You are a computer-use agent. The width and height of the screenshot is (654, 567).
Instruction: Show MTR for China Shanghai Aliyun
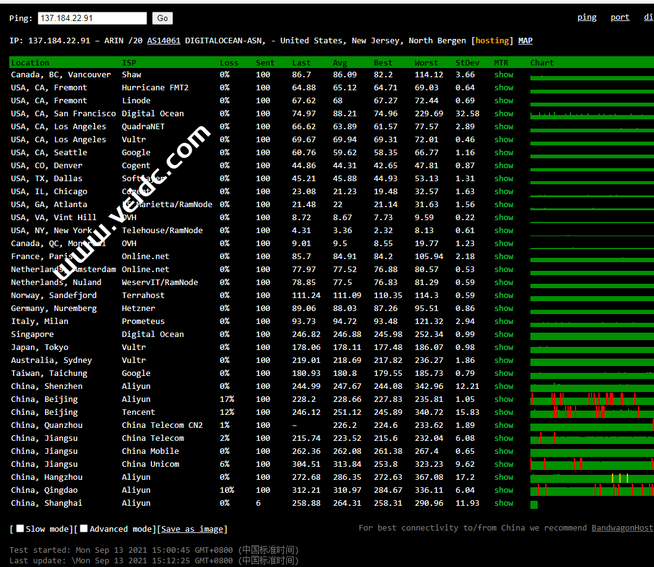503,503
